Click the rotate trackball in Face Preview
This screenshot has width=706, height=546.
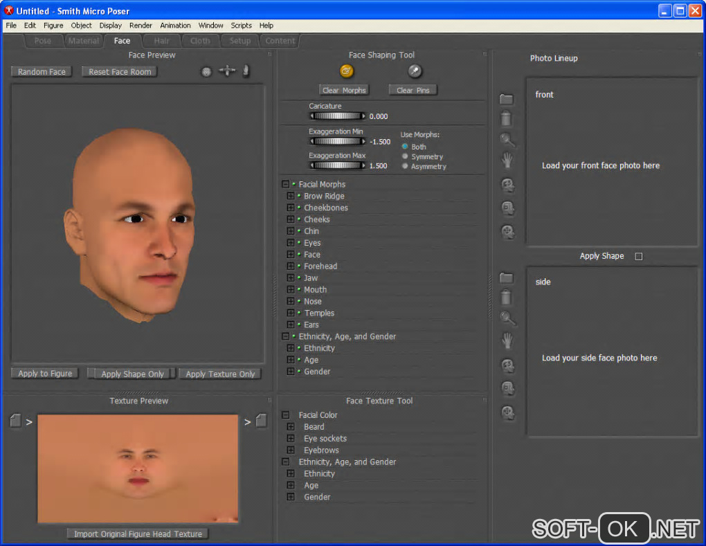pos(206,71)
